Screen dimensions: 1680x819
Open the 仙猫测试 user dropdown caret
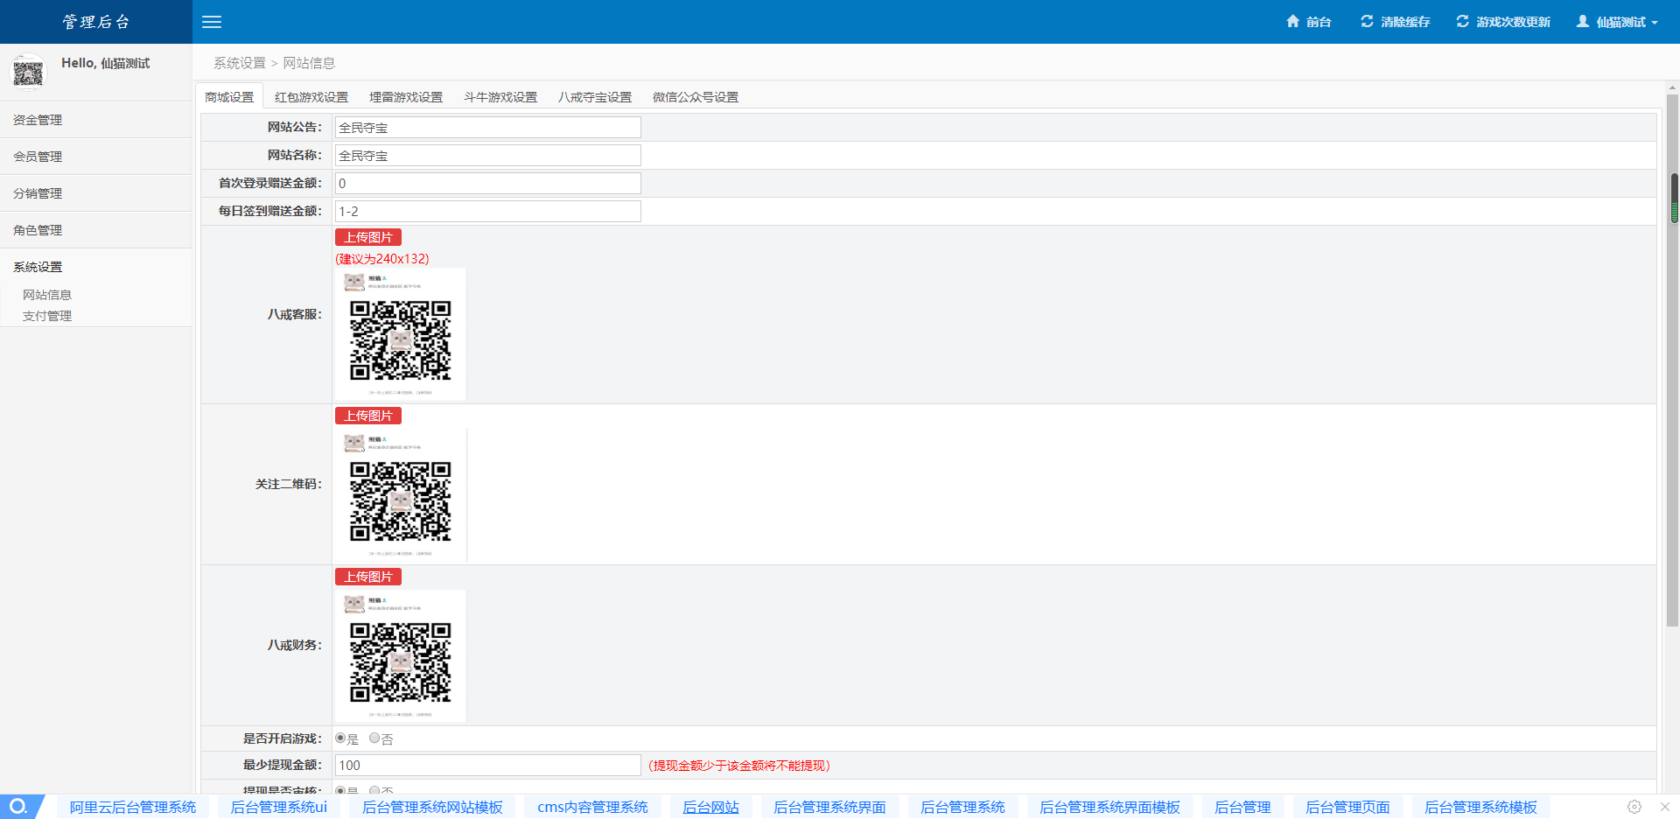1655,23
